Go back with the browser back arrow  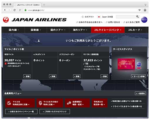click(5, 10)
